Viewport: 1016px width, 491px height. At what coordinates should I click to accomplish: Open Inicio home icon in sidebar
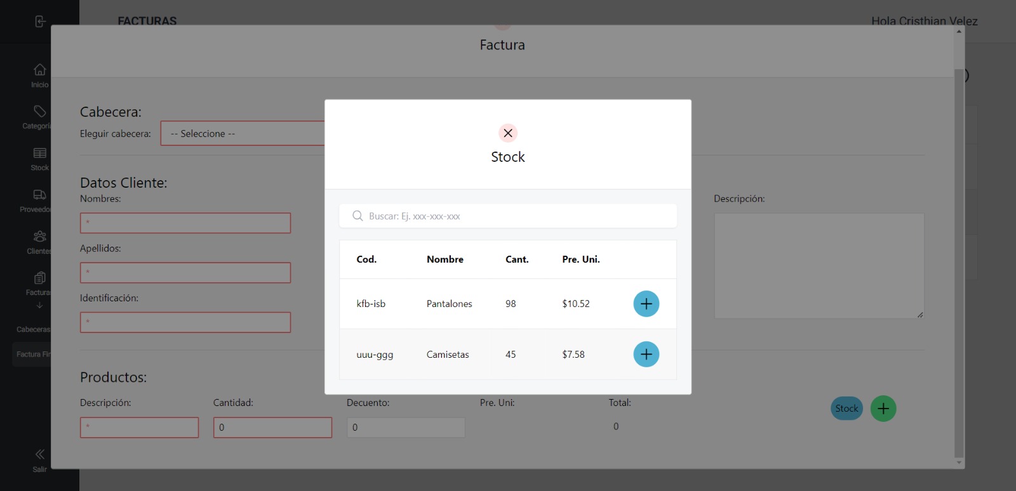(x=39, y=70)
